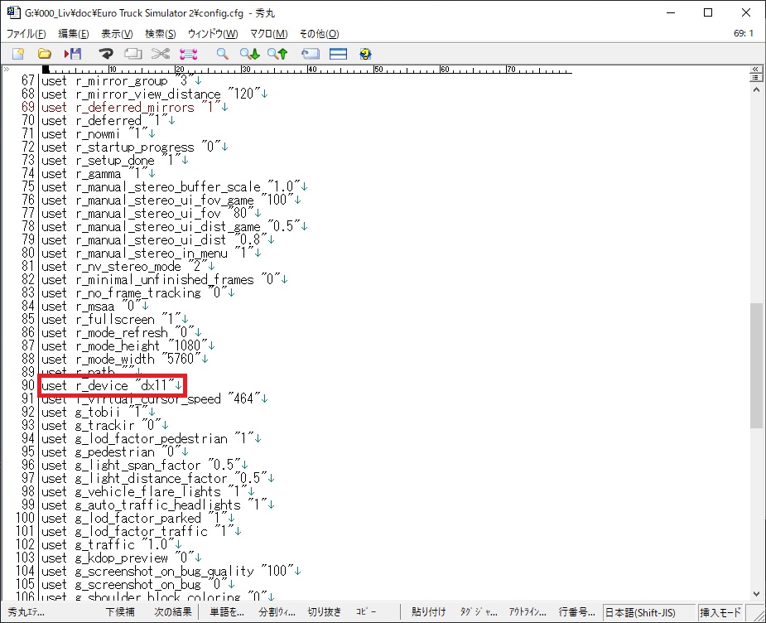766x623 pixels.
Task: Click the line uset r_nv_stereo_mode "2"
Action: 128,266
